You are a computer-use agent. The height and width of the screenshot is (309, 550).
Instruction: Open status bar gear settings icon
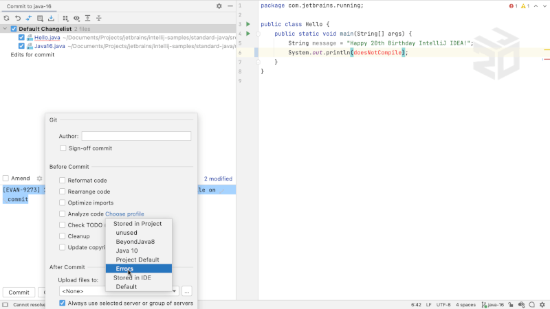542,305
